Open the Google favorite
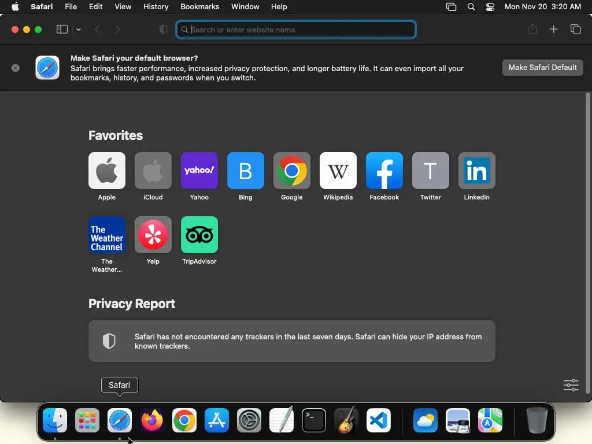 pyautogui.click(x=292, y=171)
